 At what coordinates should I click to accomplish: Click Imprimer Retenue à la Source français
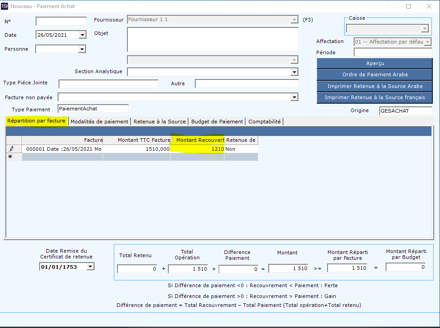pyautogui.click(x=375, y=97)
